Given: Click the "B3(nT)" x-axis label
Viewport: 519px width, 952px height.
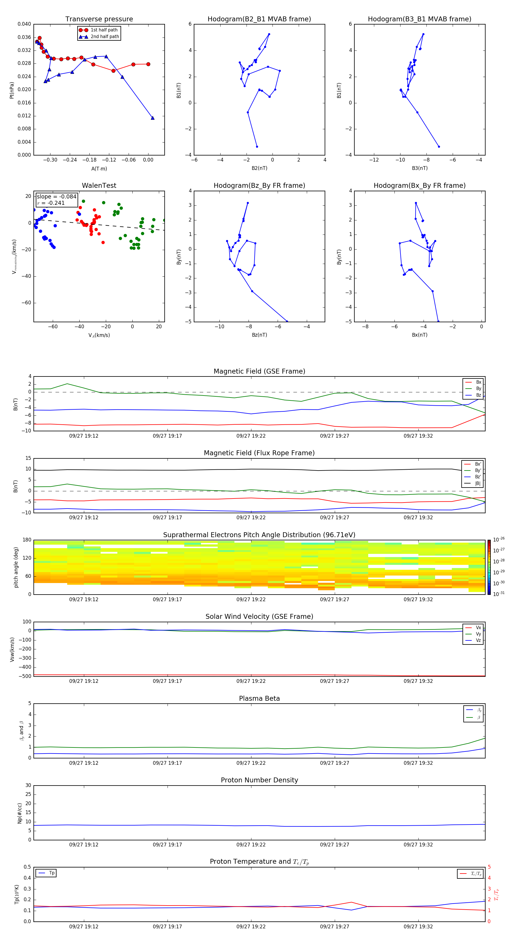Looking at the screenshot, I should pos(420,168).
